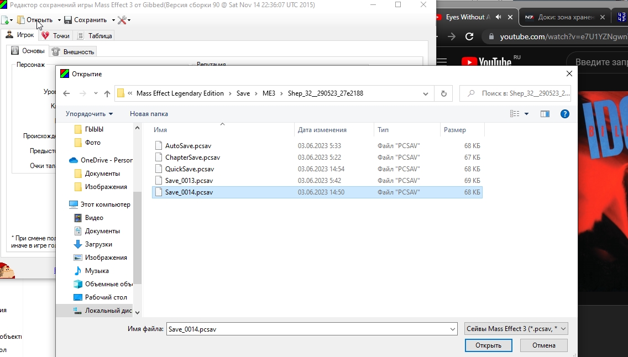The image size is (628, 357).
Task: Select QuickSave.pcsav file
Action: coord(317,169)
